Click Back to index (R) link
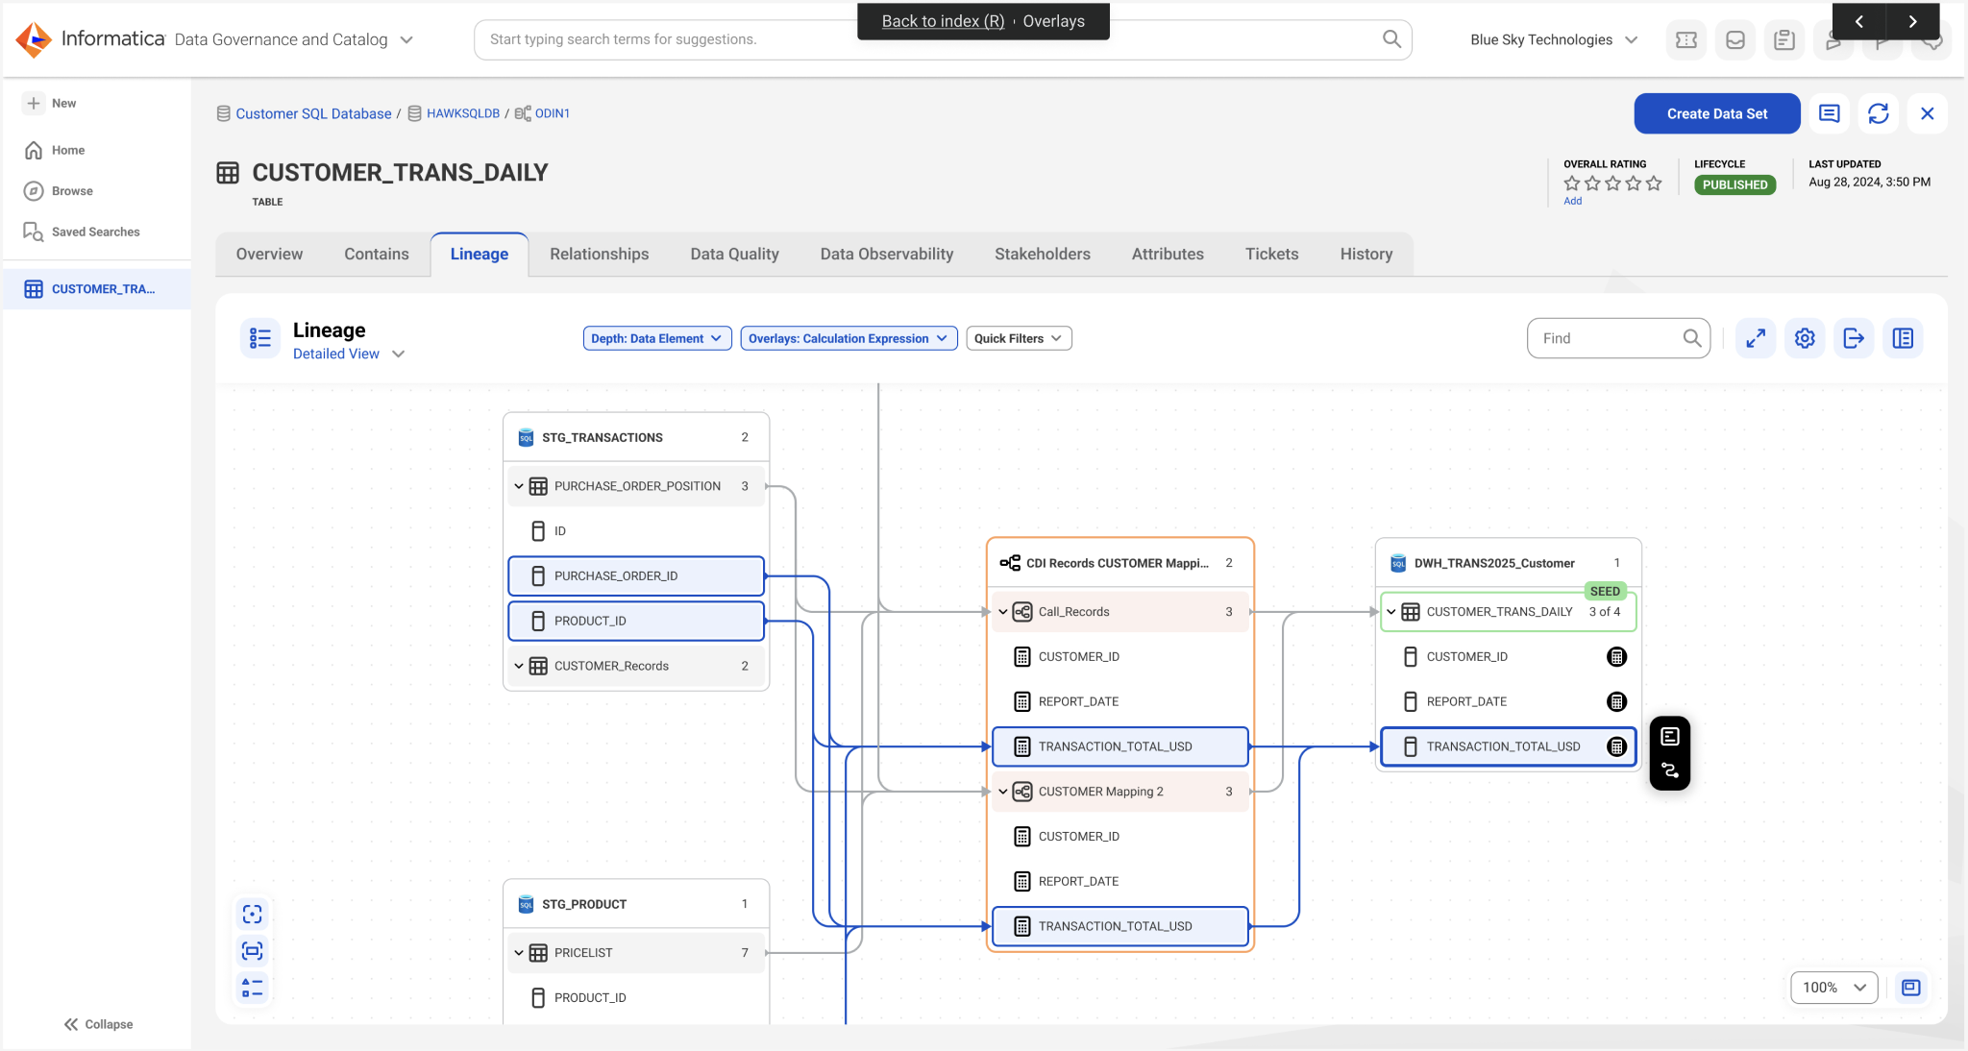 click(x=943, y=21)
